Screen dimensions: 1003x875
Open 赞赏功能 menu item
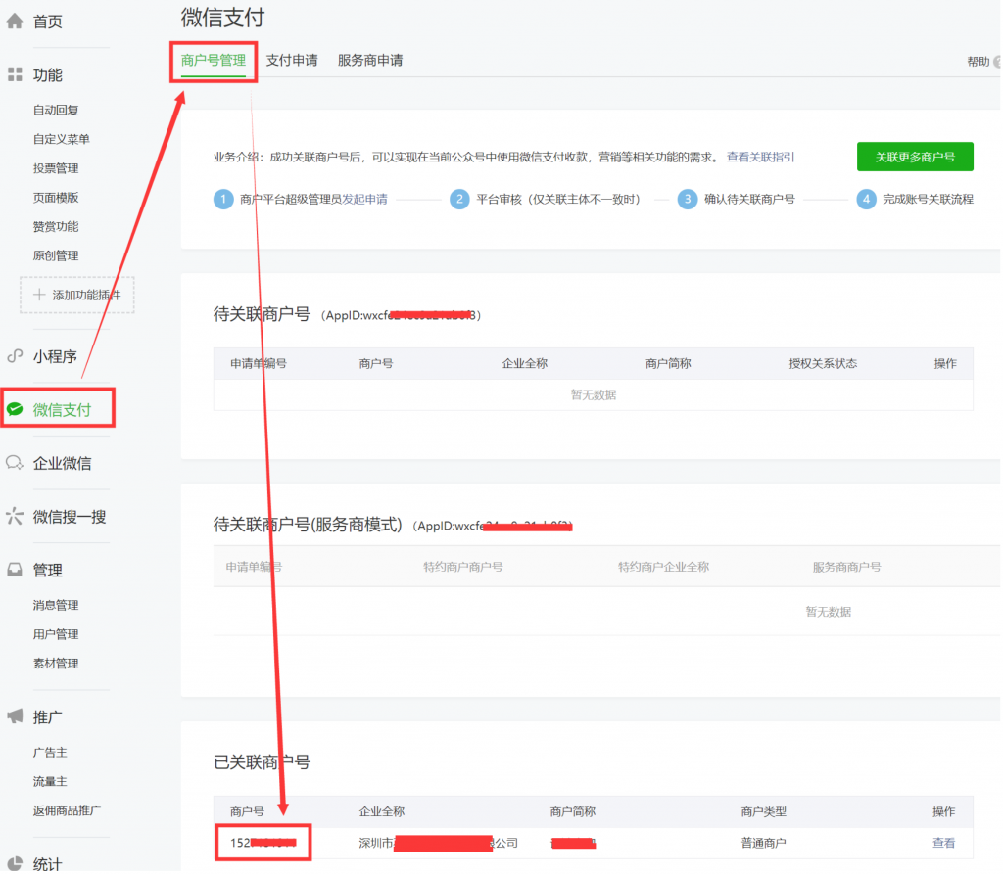[56, 226]
